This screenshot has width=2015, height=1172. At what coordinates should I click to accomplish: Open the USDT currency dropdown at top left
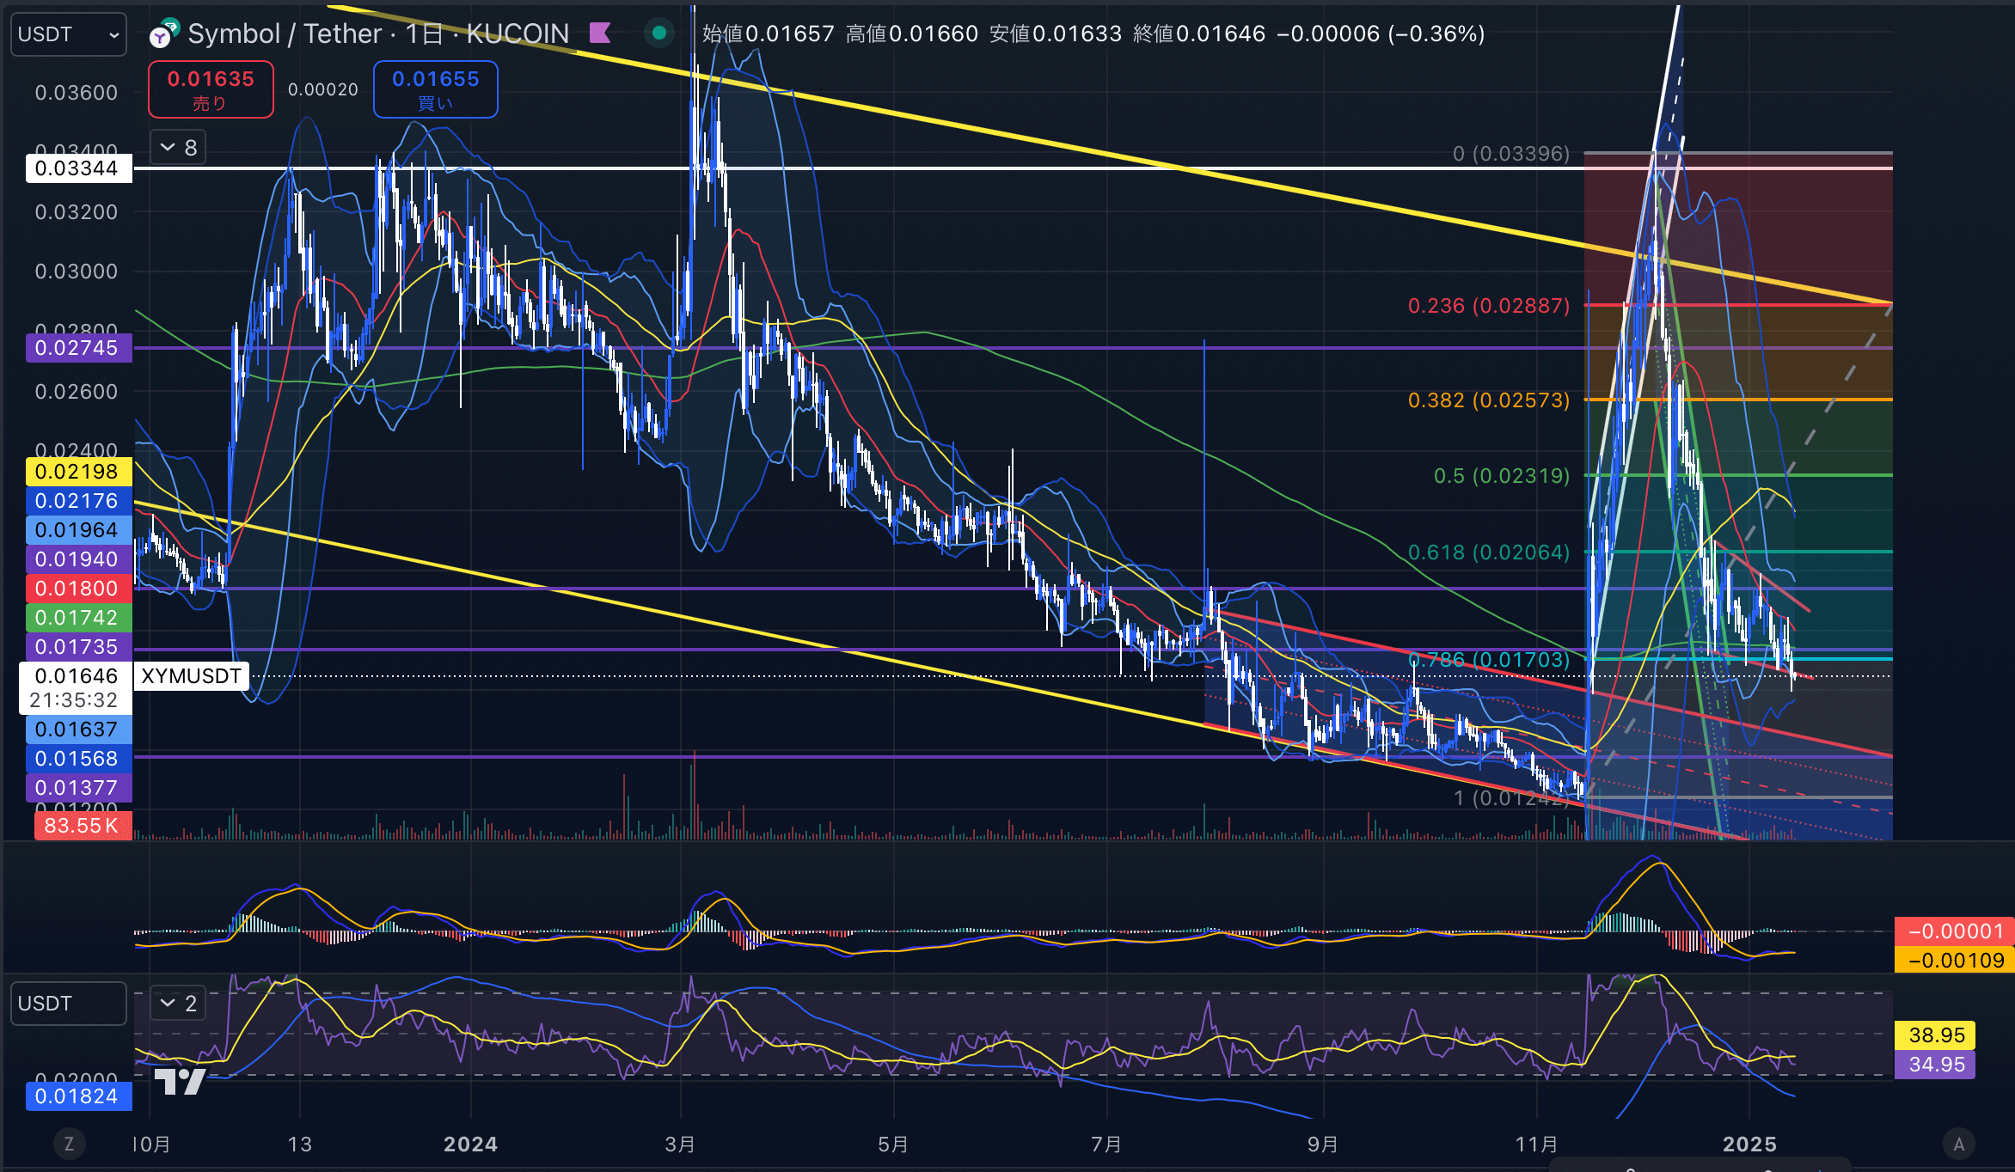click(68, 34)
